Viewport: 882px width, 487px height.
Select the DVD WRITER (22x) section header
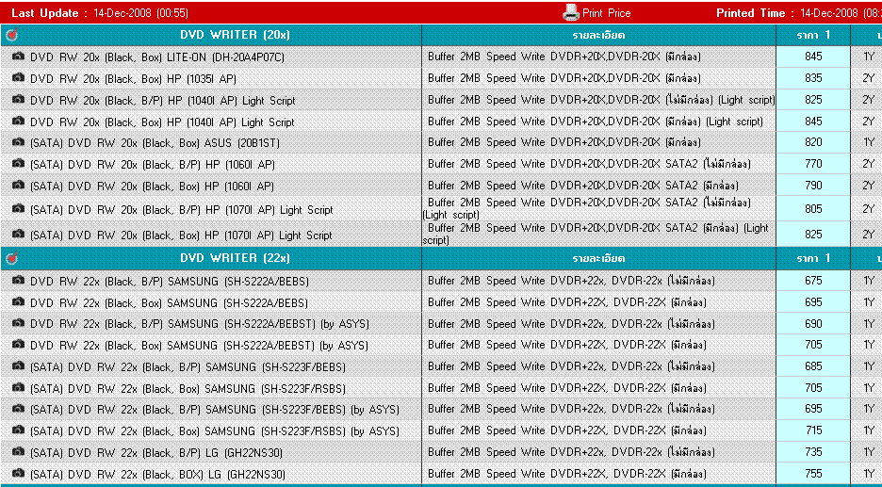(x=235, y=258)
